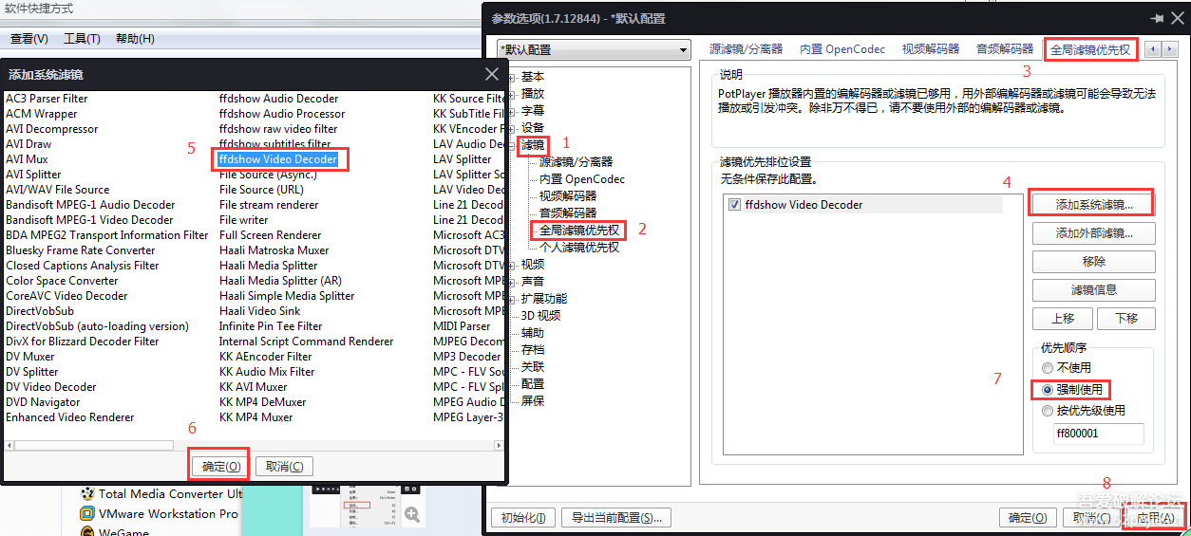This screenshot has width=1191, height=536.
Task: Click the filter list scroll-left arrow
Action: 9,445
